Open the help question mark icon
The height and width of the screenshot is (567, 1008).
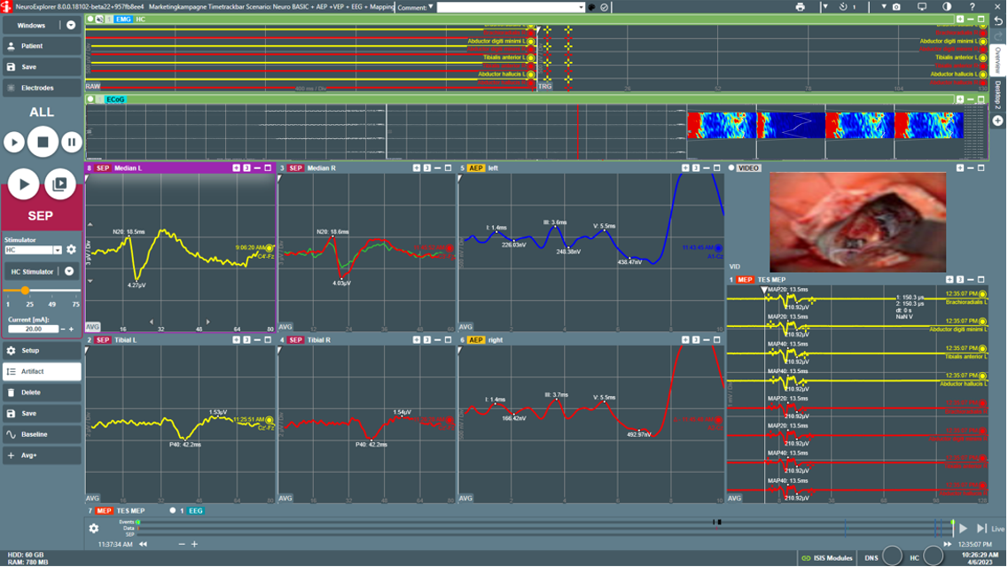pos(972,7)
